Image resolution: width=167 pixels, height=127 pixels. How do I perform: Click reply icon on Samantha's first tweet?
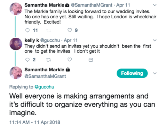[27, 30]
